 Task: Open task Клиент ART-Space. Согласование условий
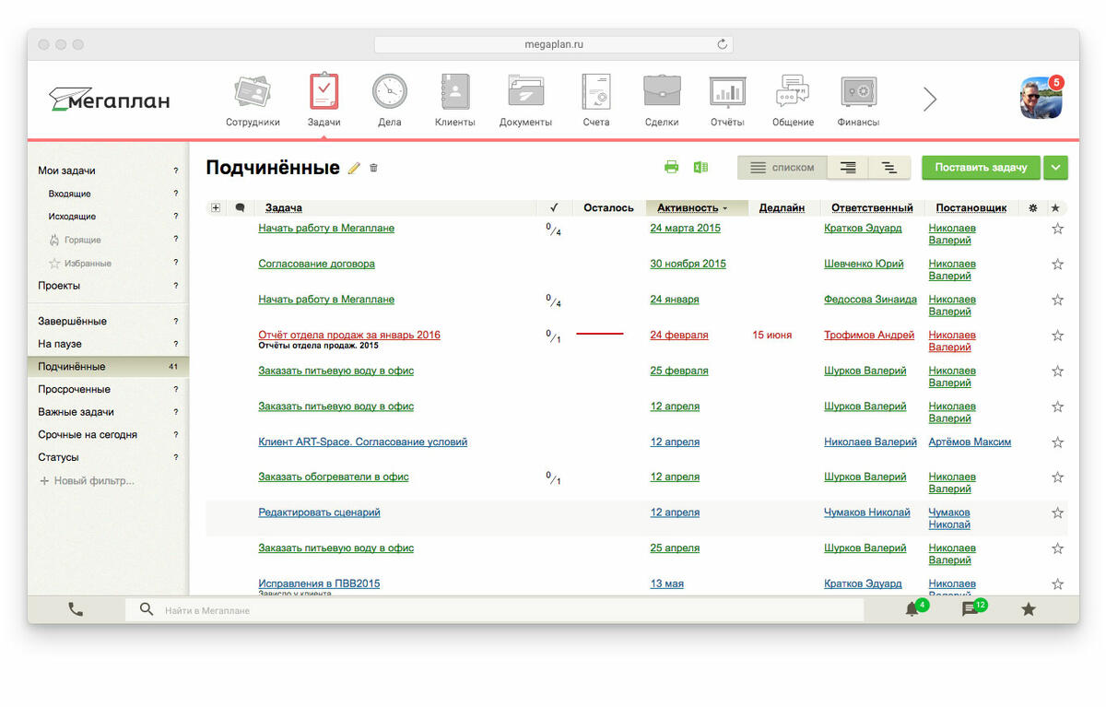pos(362,442)
